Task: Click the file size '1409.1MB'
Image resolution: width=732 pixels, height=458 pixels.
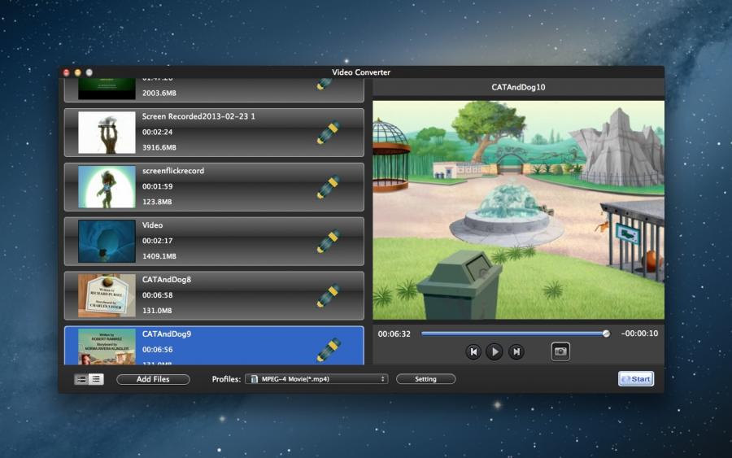Action: pyautogui.click(x=159, y=255)
